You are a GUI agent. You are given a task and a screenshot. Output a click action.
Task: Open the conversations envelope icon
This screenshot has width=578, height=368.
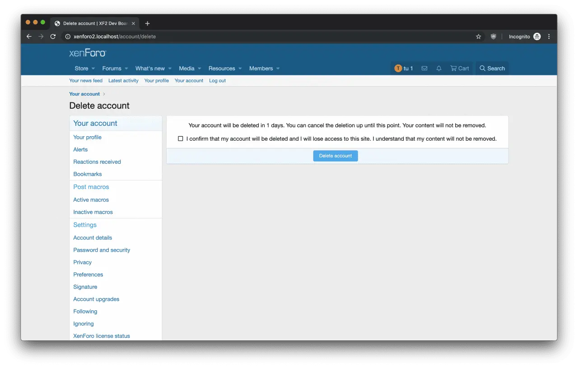(424, 69)
